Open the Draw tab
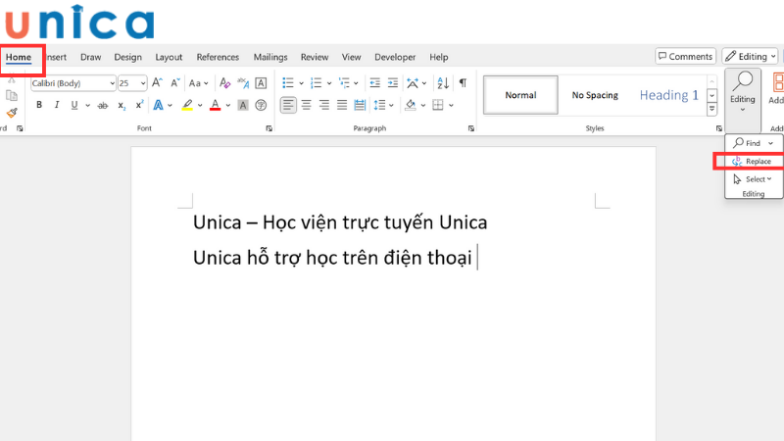The image size is (784, 441). tap(90, 57)
